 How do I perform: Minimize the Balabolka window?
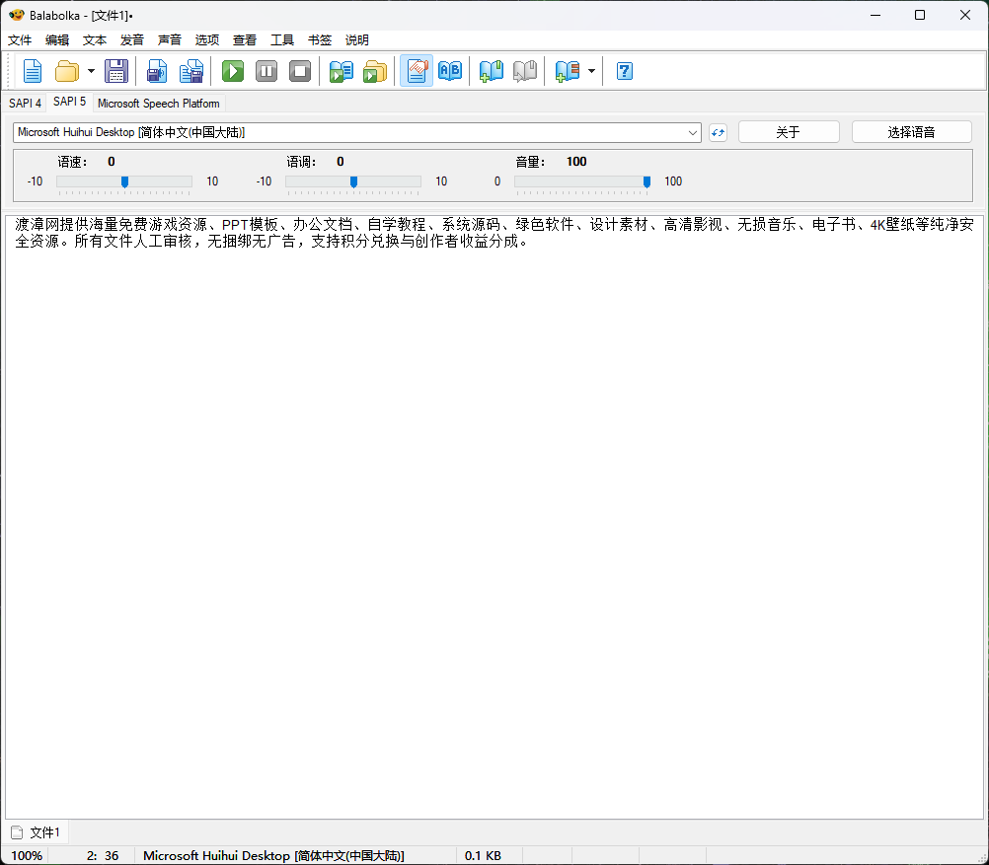pyautogui.click(x=875, y=15)
